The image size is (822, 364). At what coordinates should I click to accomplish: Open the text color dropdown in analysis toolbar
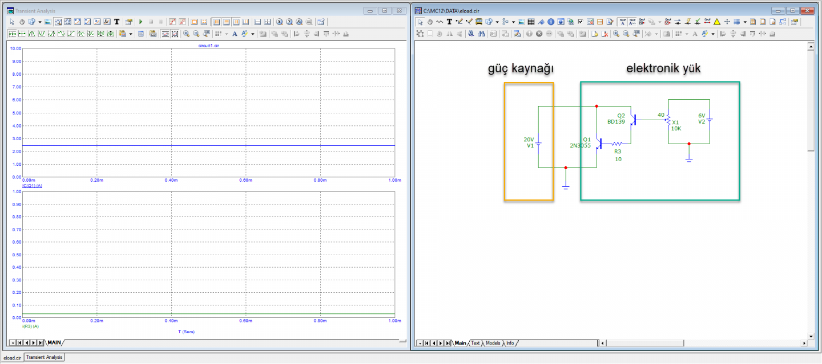252,34
